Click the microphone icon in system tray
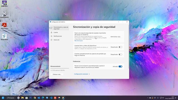The width and height of the screenshot is (178, 100). [x=158, y=98]
